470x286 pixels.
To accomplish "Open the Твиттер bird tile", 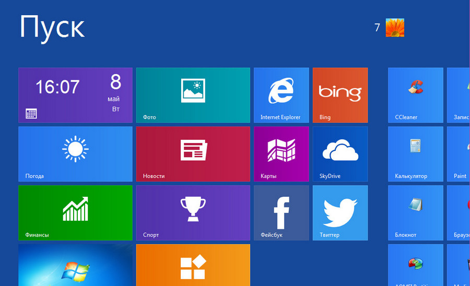I will click(x=340, y=213).
